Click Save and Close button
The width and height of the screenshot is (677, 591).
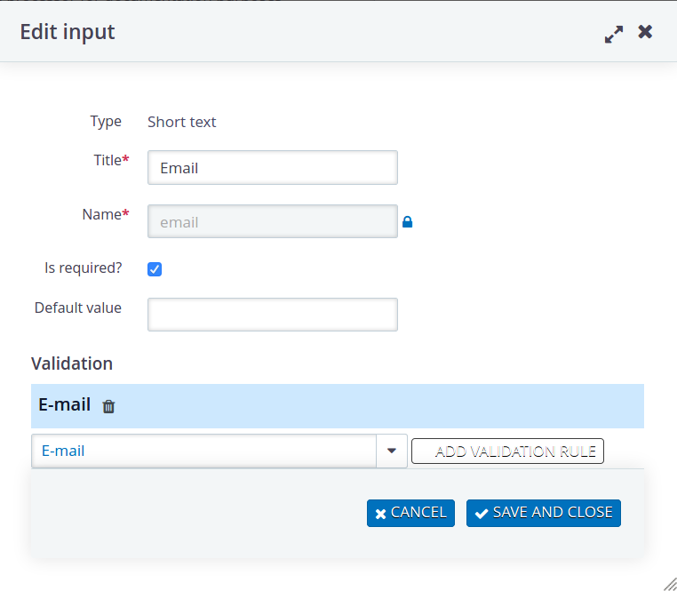(x=543, y=513)
